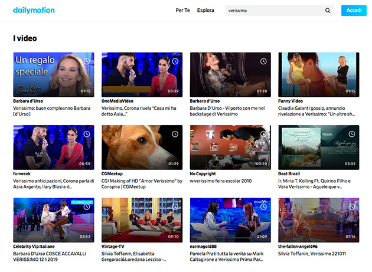Viewport: 372px width, 272px height.
Task: Click watch later clock on COSCE ACCAVALLI video
Action: click(87, 207)
